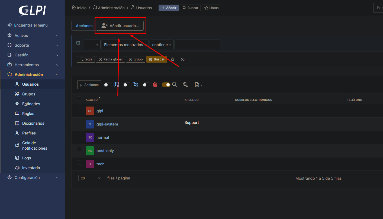Open Reglas in Administración menu
This screenshot has height=219, width=383.
[x=28, y=114]
